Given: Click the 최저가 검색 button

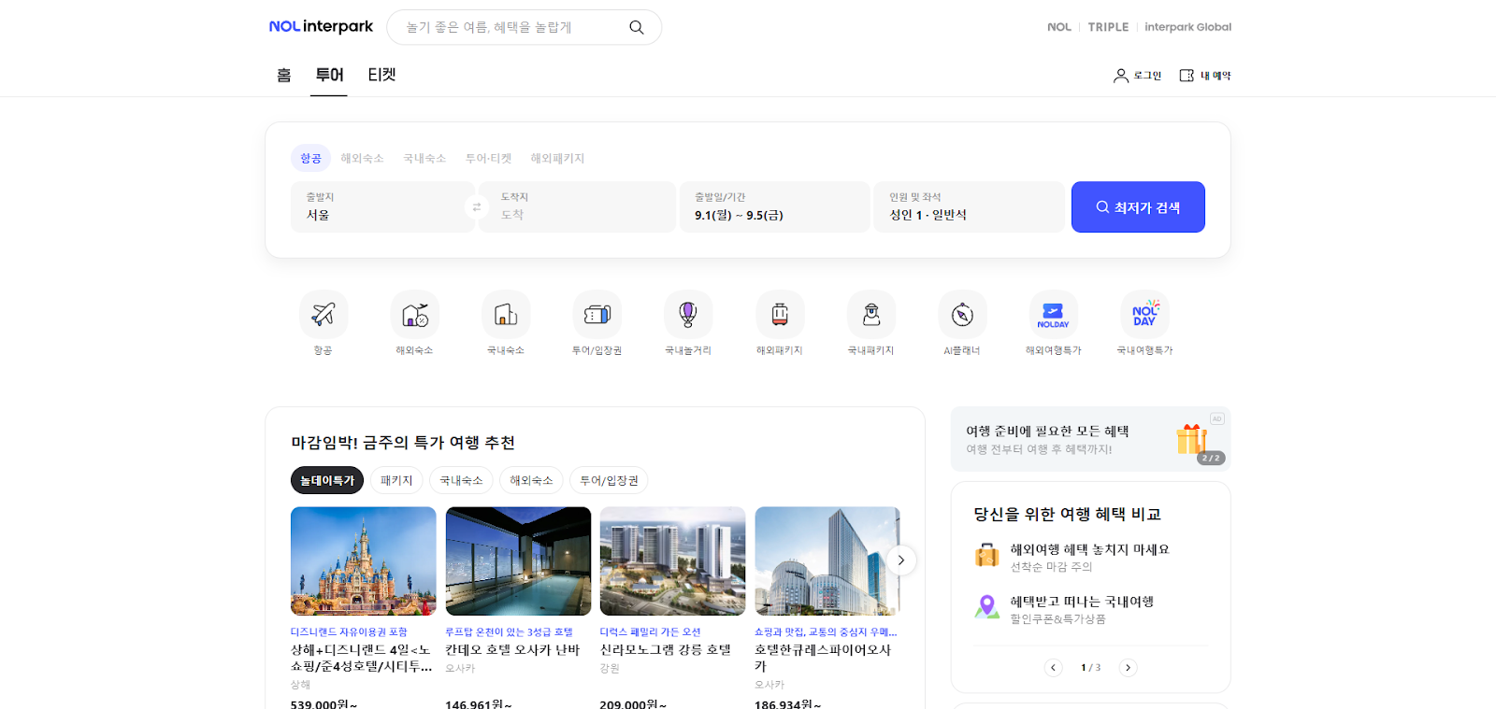Looking at the screenshot, I should point(1138,207).
